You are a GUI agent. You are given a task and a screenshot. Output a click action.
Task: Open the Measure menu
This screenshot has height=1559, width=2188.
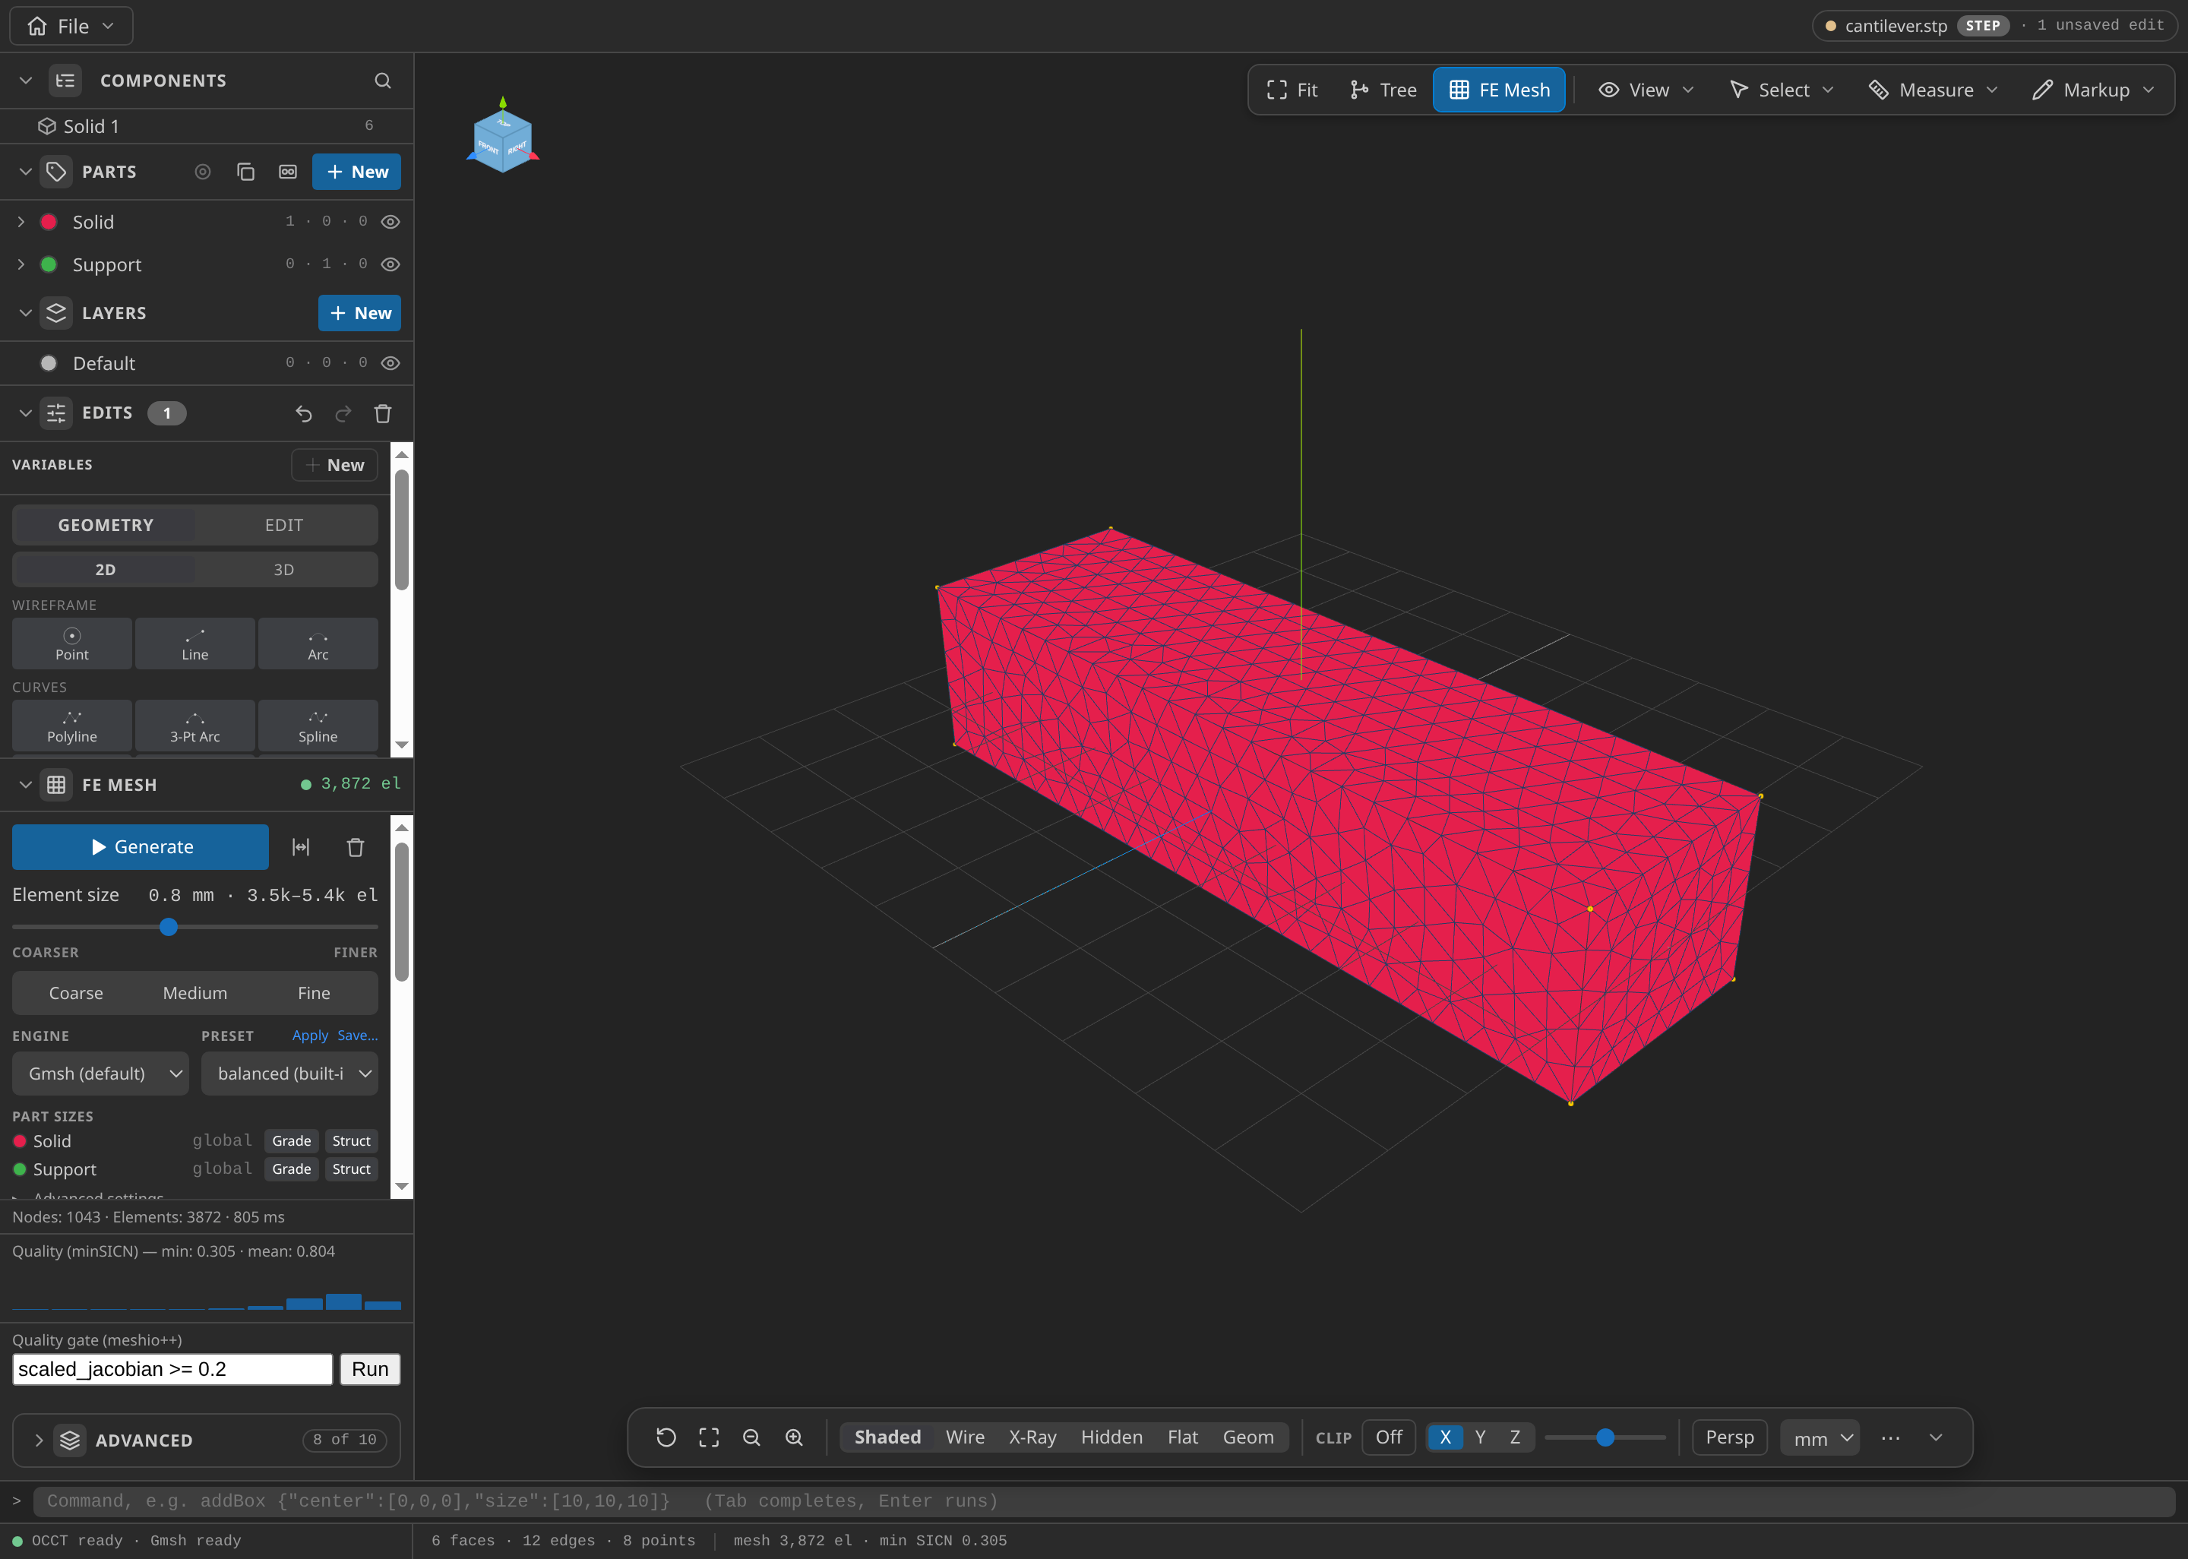coord(1933,90)
